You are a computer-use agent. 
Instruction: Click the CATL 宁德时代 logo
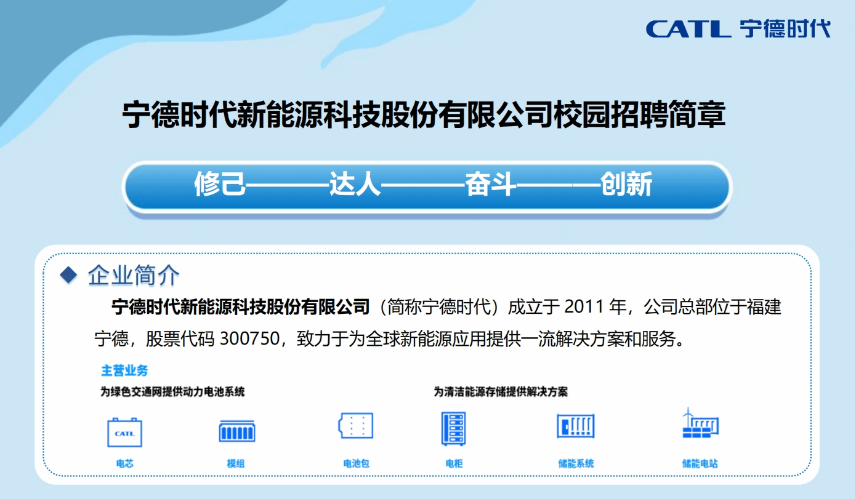[738, 28]
